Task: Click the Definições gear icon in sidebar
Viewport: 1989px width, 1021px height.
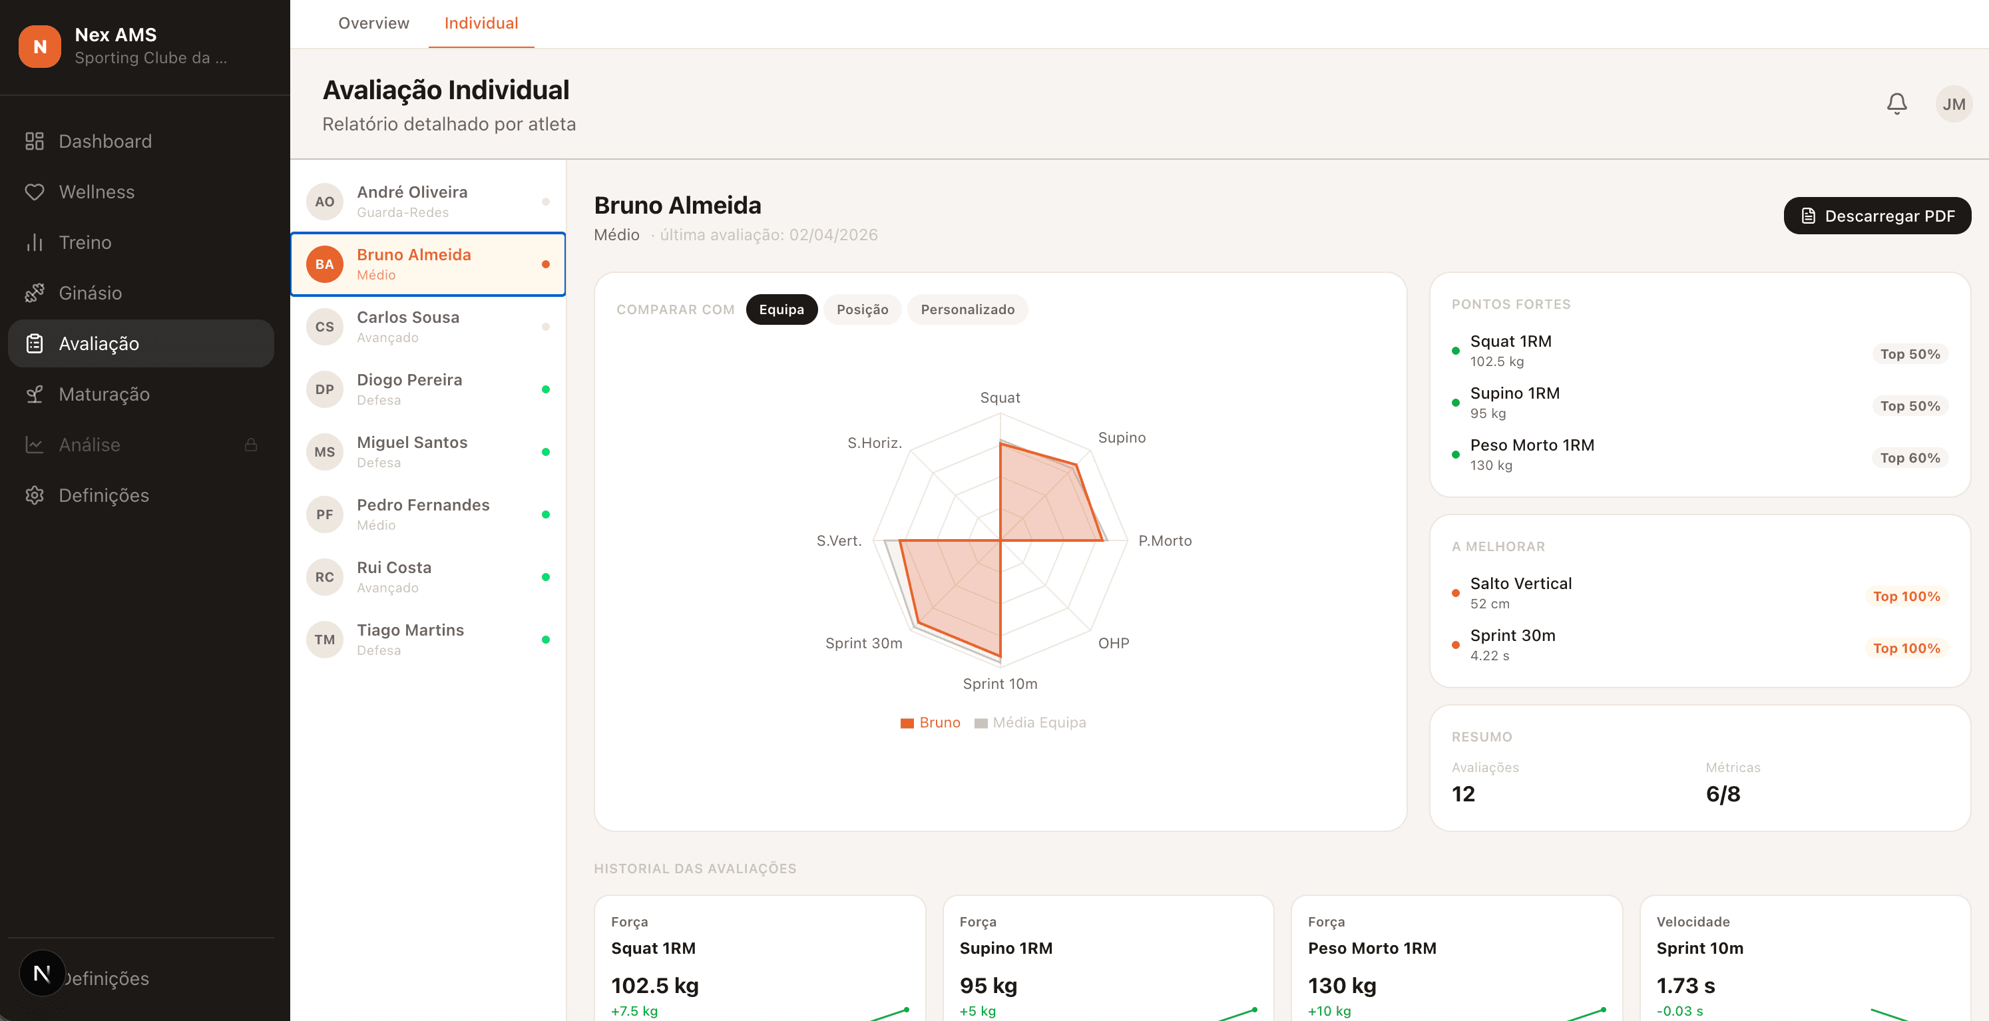Action: [x=34, y=495]
